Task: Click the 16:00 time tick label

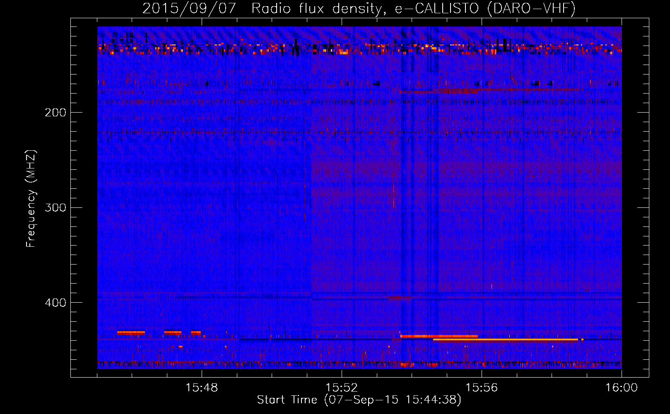Action: (x=621, y=388)
